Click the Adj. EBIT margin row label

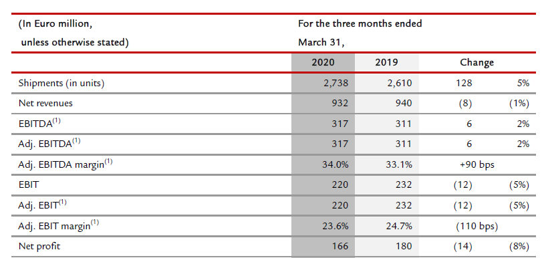tap(54, 226)
